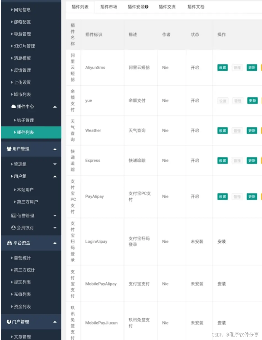
Task: Collapse the 插件中心 section arrow
Action: click(x=55, y=107)
